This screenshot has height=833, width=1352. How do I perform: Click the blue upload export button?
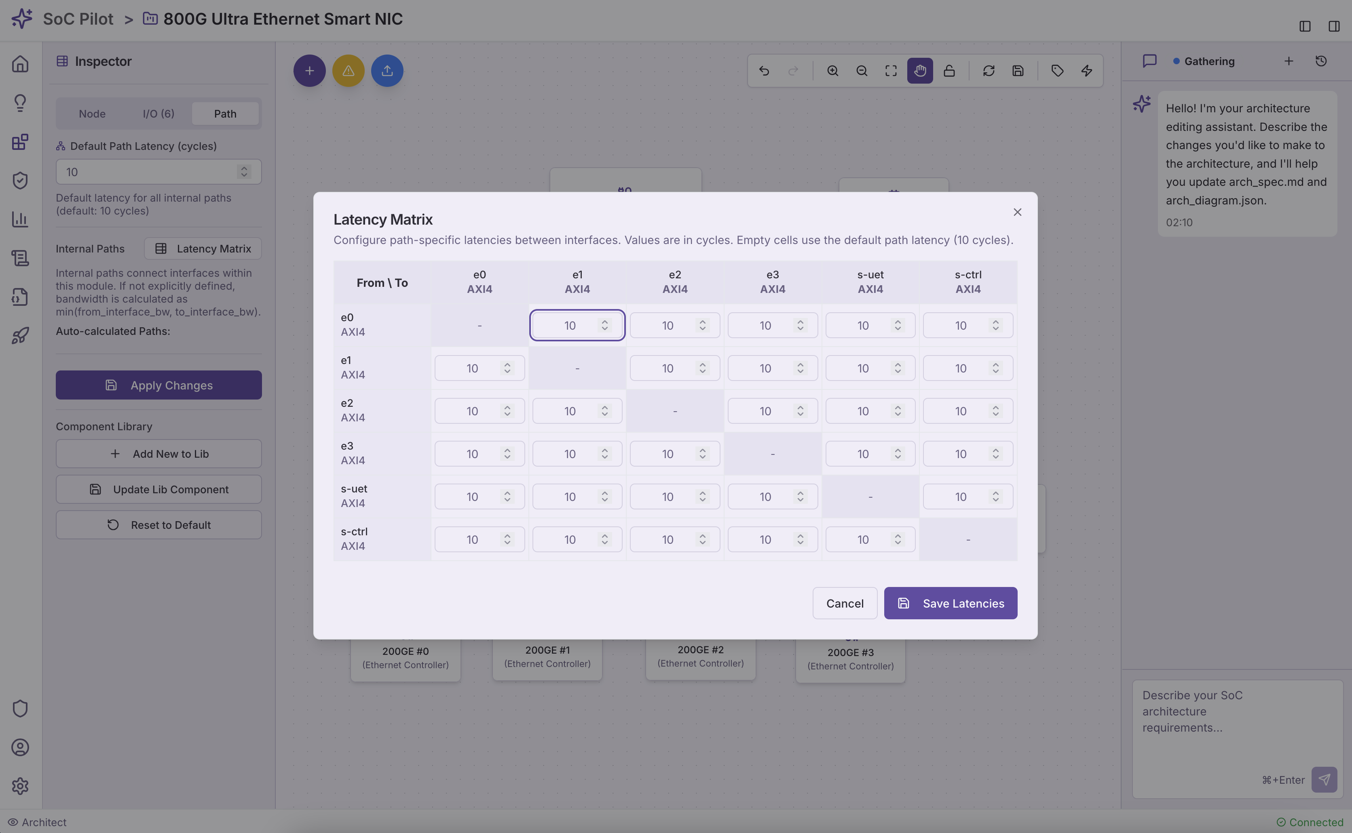(x=387, y=71)
